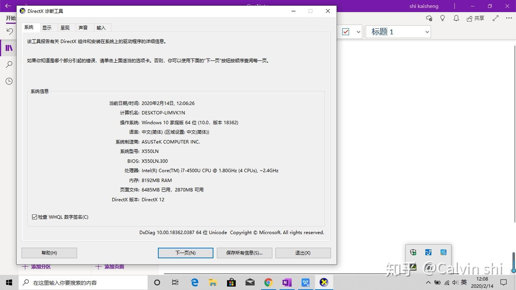Click the taskbar search box
The height and width of the screenshot is (290, 516).
(83, 282)
